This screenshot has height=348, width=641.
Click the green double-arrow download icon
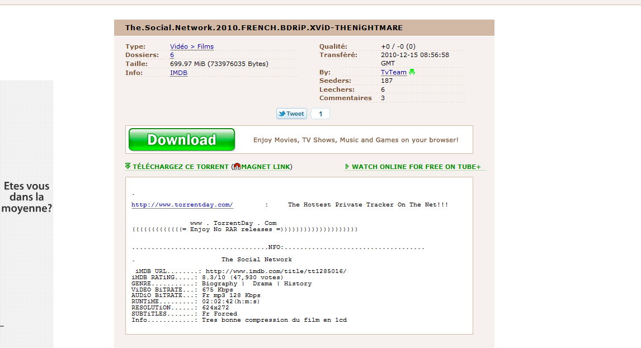tap(128, 166)
